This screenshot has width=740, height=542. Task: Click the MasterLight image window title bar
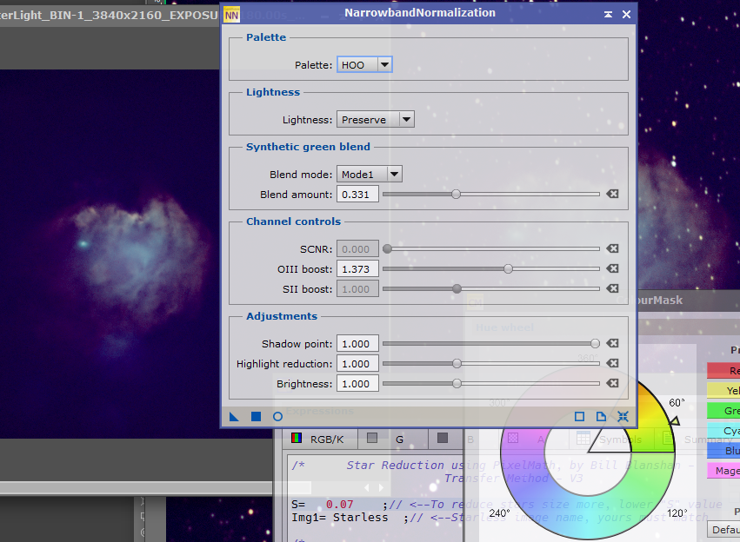(x=110, y=15)
